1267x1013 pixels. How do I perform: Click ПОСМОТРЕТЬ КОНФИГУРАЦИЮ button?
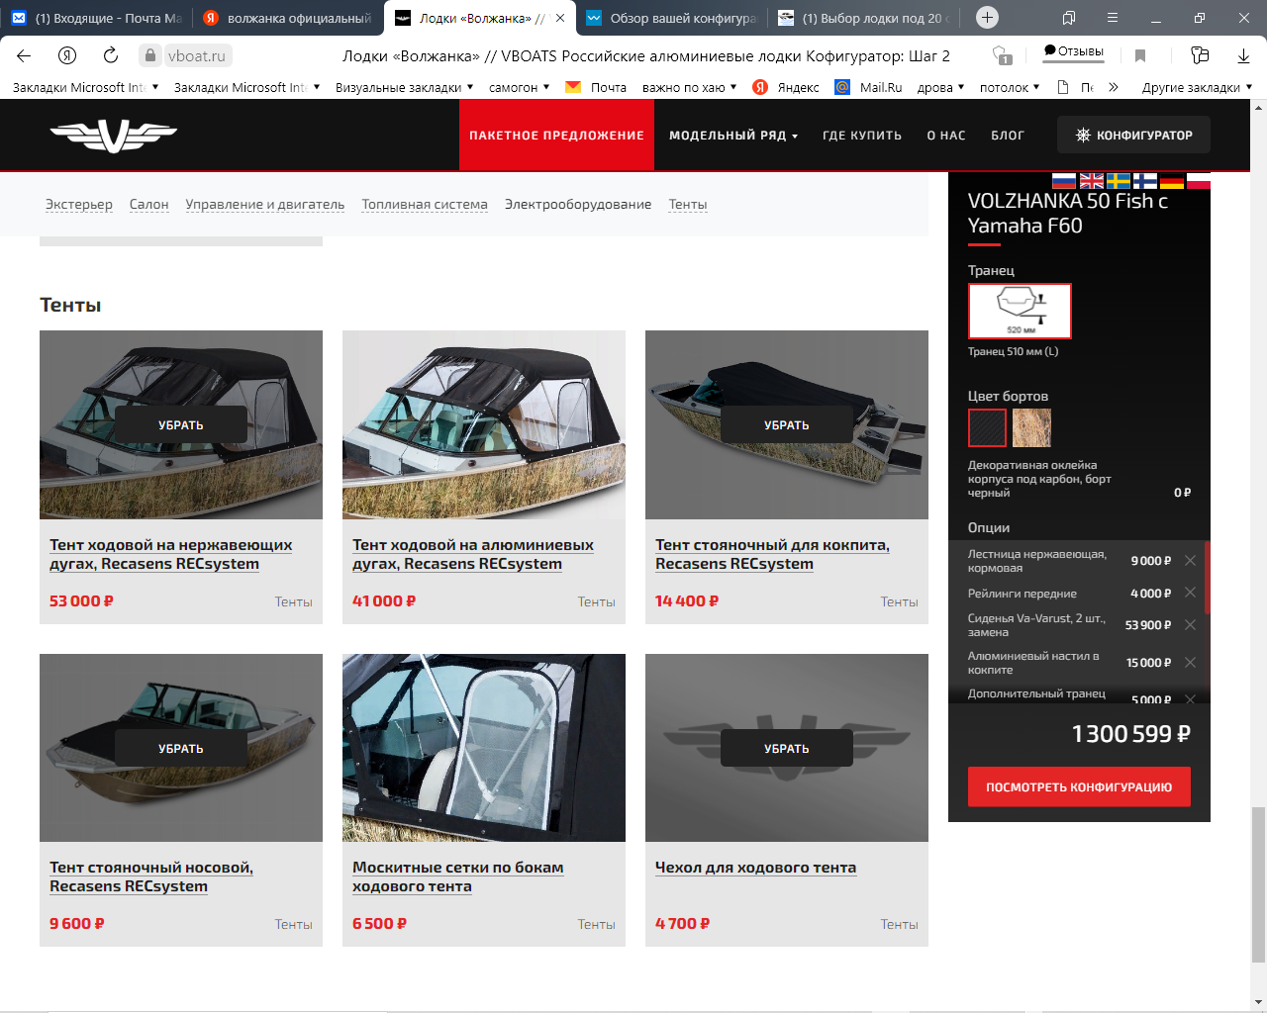(1079, 786)
